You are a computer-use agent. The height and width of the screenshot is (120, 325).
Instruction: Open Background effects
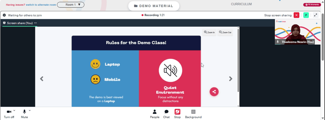(x=193, y=114)
